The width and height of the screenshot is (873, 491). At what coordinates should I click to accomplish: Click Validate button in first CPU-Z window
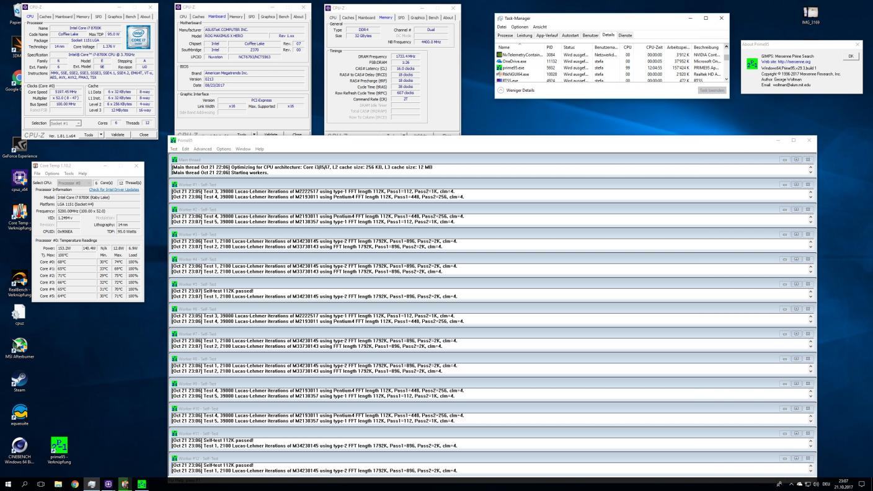click(117, 135)
